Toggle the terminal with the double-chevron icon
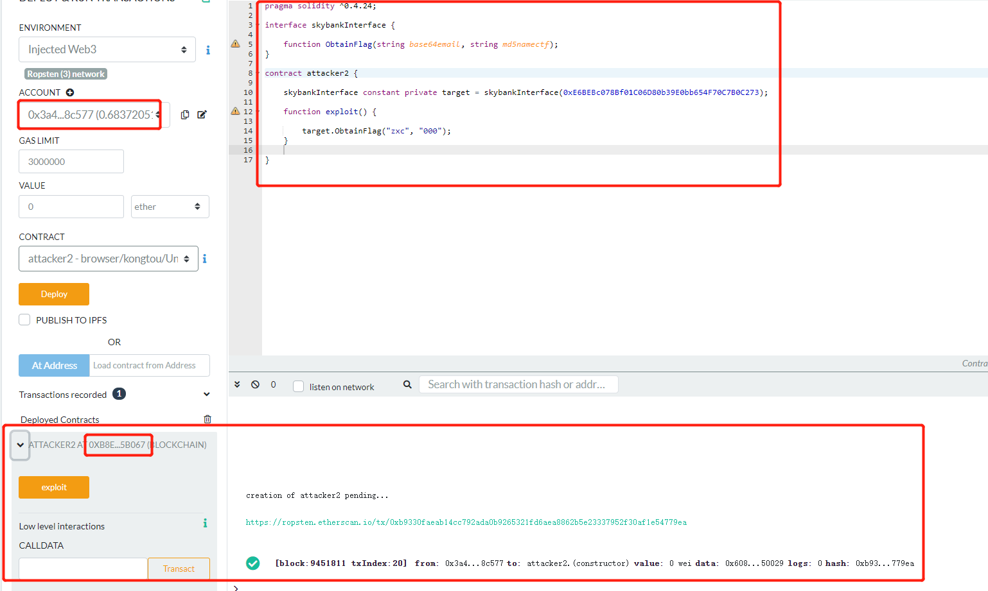Viewport: 988px width, 591px height. [237, 384]
